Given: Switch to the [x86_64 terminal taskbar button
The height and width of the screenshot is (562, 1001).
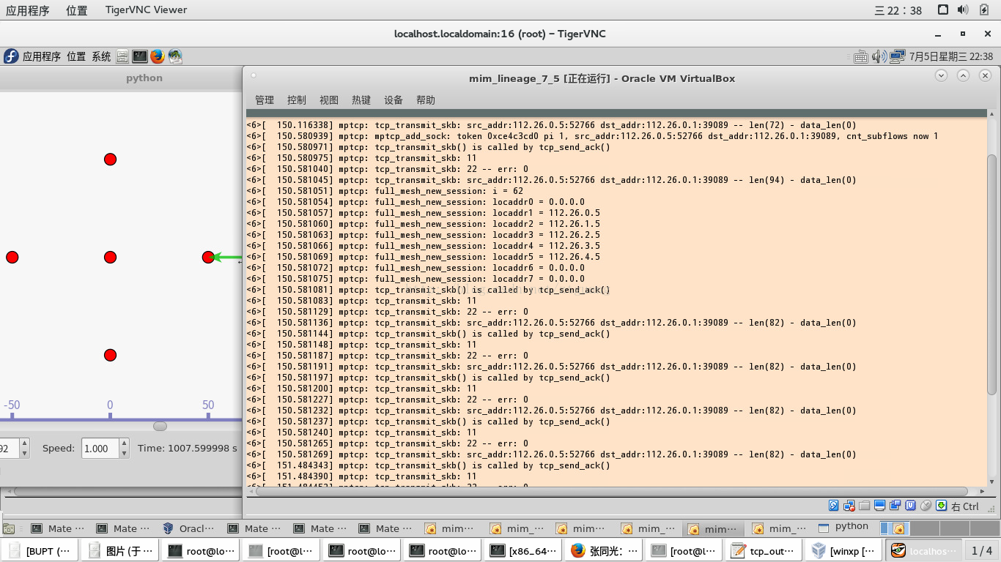Looking at the screenshot, I should (524, 551).
